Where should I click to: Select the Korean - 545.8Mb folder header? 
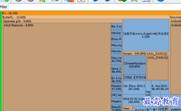pos(135,54)
